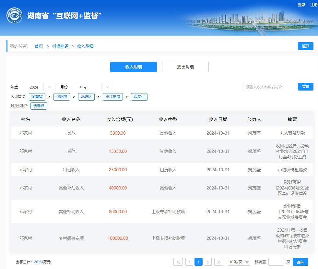Image resolution: width=318 pixels, height=269 pixels.
Task: Click 中恺玻璃租地款 summary cell
Action: (x=292, y=170)
